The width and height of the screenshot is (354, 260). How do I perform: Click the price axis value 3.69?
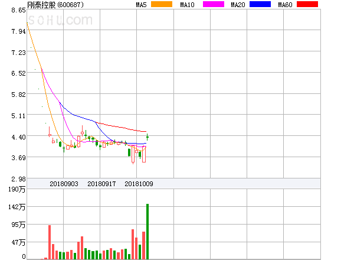(x=18, y=158)
